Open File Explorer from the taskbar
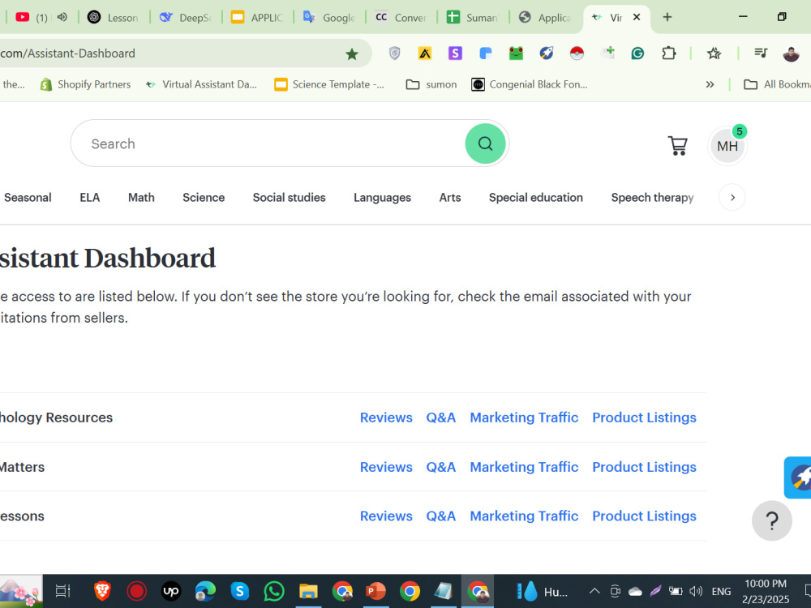811x608 pixels. pos(308,591)
